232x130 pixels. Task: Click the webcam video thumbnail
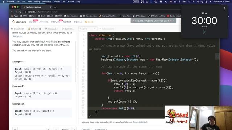click(210, 118)
